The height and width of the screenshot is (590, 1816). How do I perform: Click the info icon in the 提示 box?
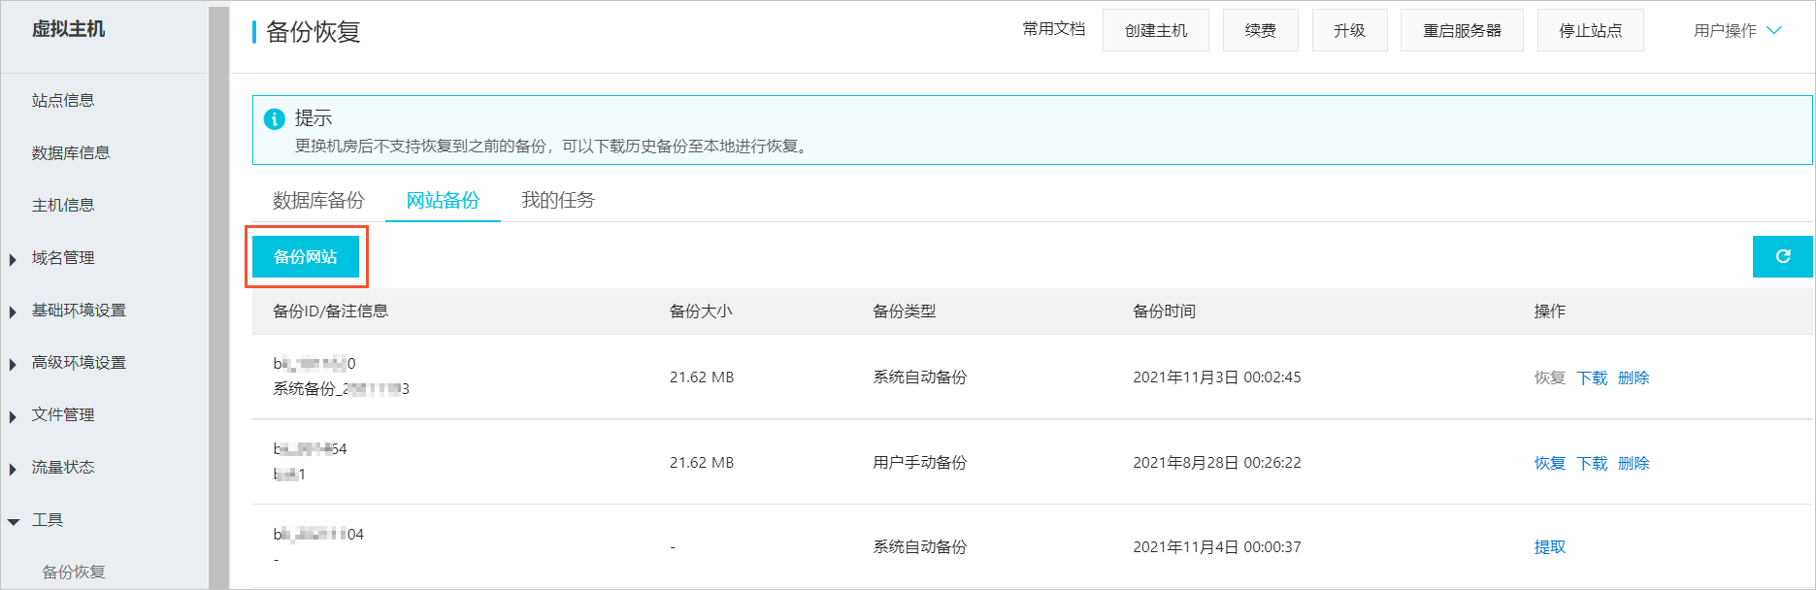click(x=275, y=119)
